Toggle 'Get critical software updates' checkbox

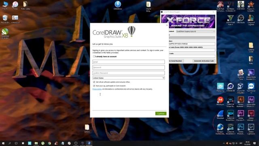pos(94,82)
